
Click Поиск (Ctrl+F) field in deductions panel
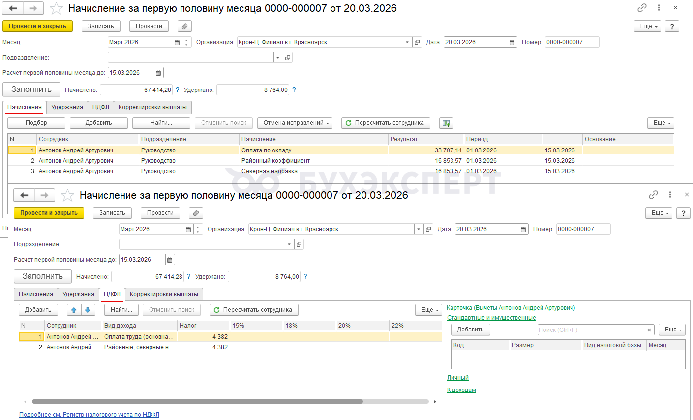tap(591, 330)
